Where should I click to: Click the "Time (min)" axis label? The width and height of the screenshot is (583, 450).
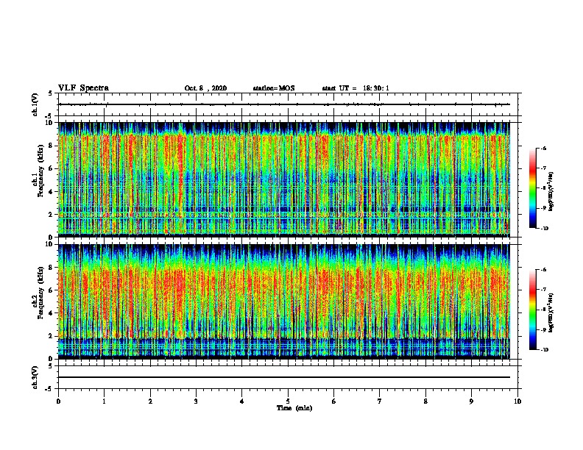294,408
